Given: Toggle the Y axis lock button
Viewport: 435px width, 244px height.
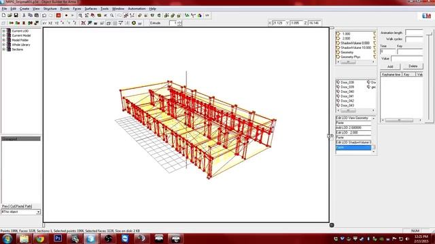Looking at the screenshot, I should pyautogui.click(x=69, y=23).
